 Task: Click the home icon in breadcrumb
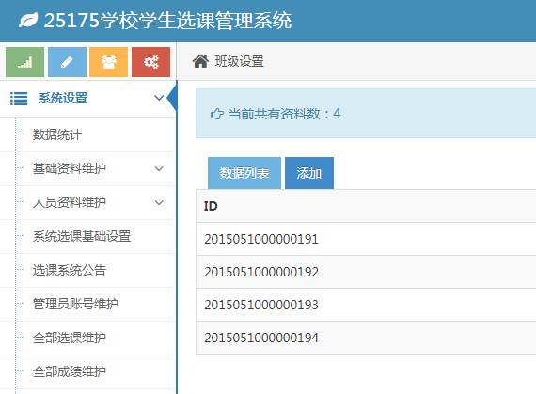pos(200,61)
